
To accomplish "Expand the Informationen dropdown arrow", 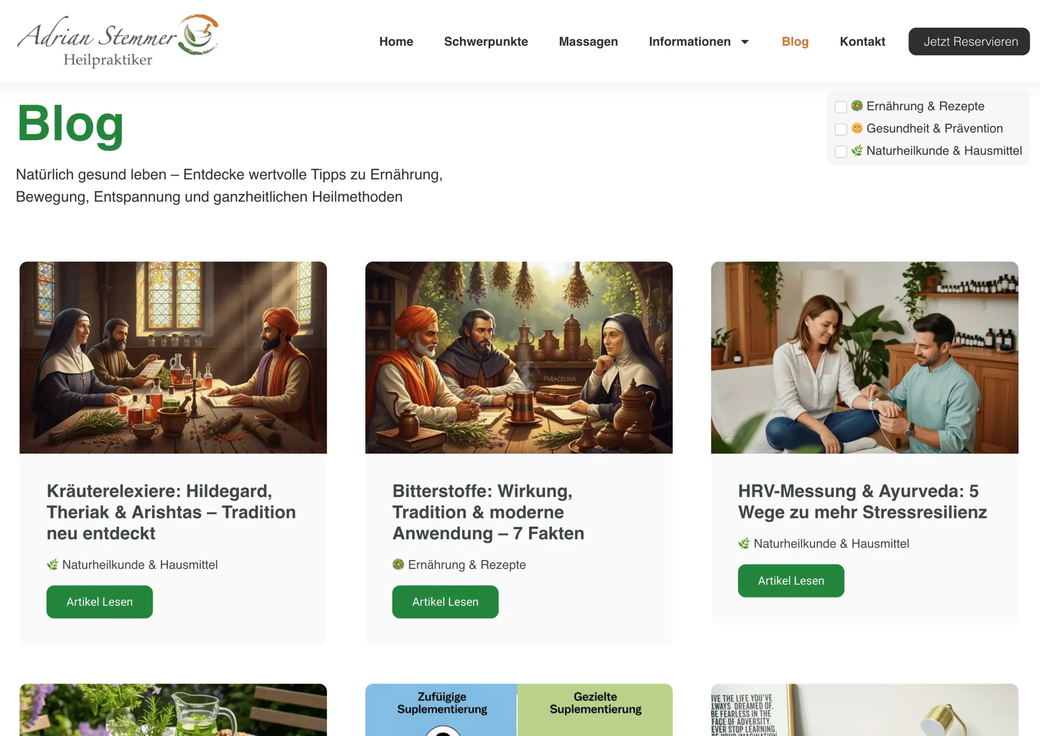I will pos(745,42).
